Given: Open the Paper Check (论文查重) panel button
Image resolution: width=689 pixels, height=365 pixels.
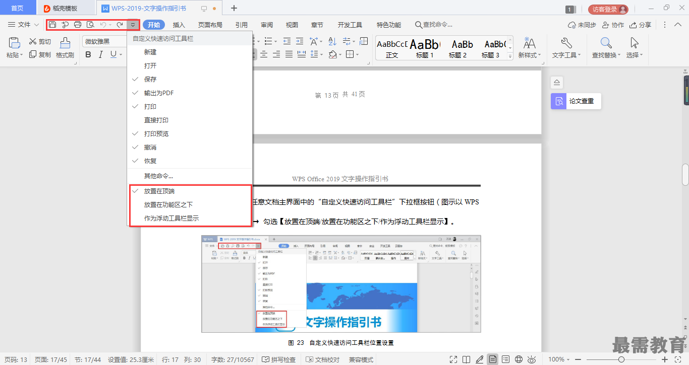Looking at the screenshot, I should click(x=576, y=101).
